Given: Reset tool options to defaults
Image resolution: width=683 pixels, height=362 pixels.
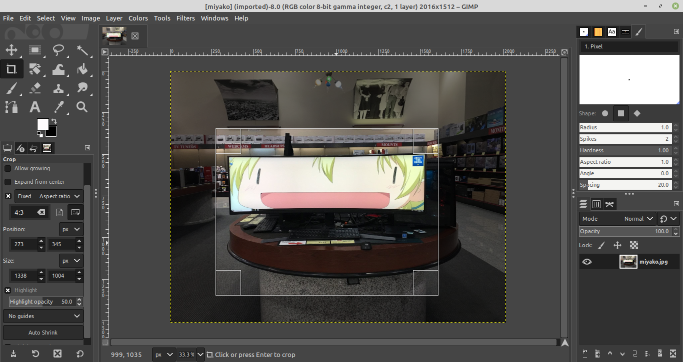Looking at the screenshot, I should click(79, 354).
